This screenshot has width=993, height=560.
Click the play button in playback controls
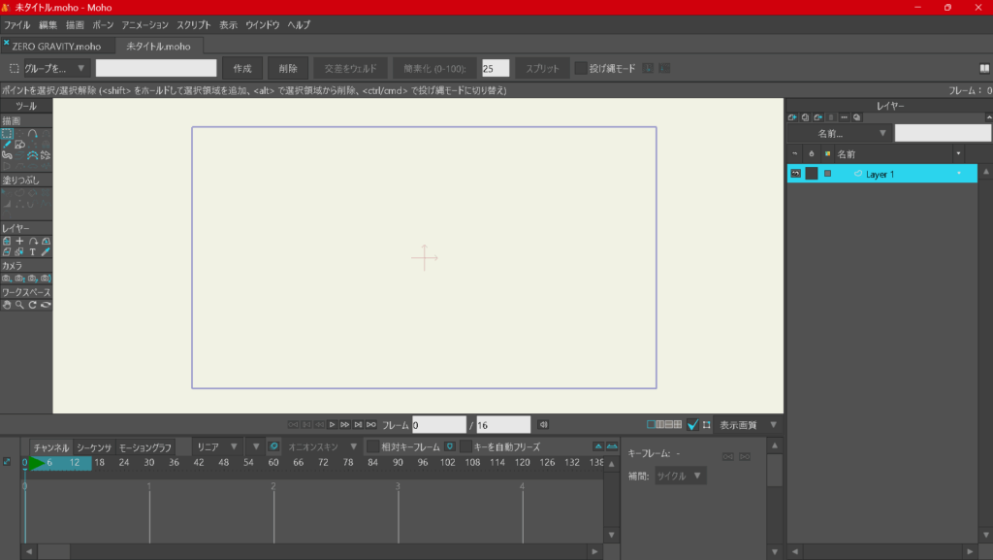(x=332, y=425)
